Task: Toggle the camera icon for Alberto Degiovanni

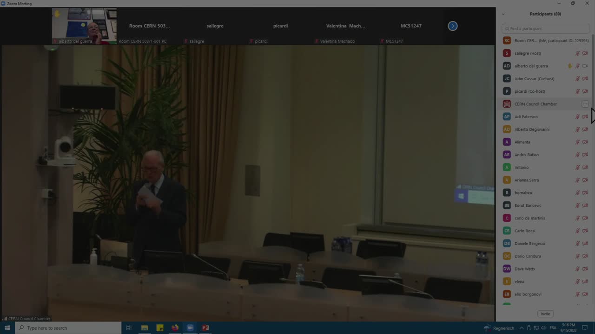Action: pyautogui.click(x=585, y=129)
